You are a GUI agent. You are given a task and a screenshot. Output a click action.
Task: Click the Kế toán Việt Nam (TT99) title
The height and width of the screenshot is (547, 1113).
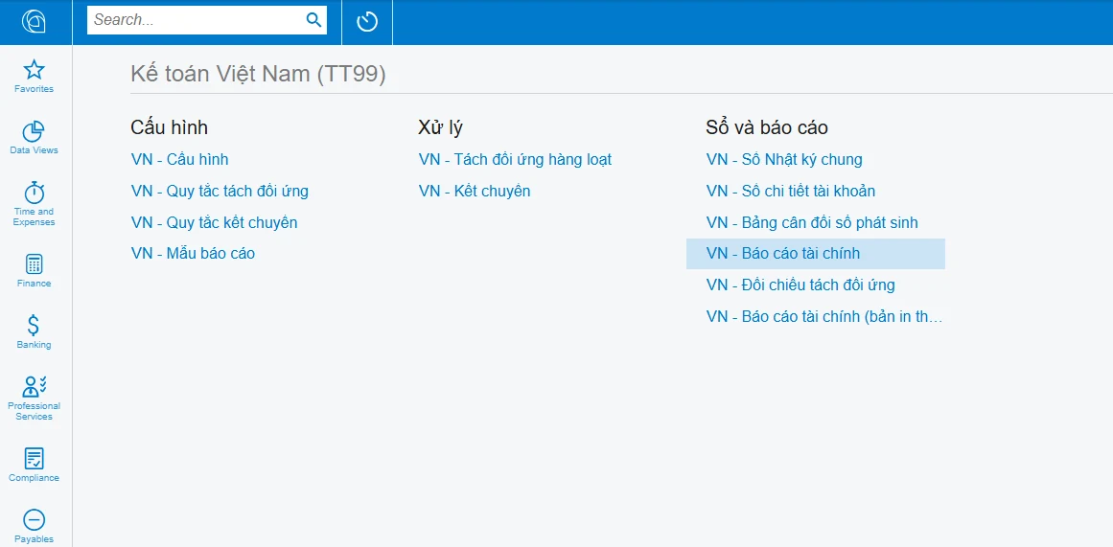pos(259,74)
